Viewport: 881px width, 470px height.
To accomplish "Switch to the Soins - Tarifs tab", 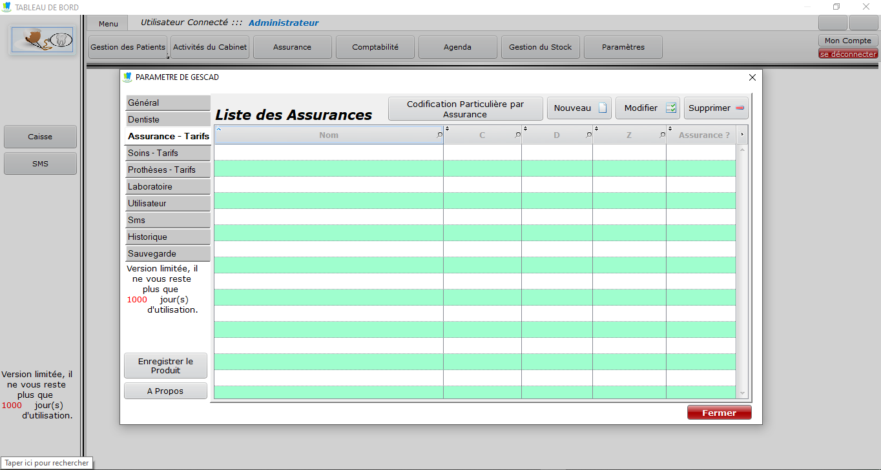I will pos(167,153).
